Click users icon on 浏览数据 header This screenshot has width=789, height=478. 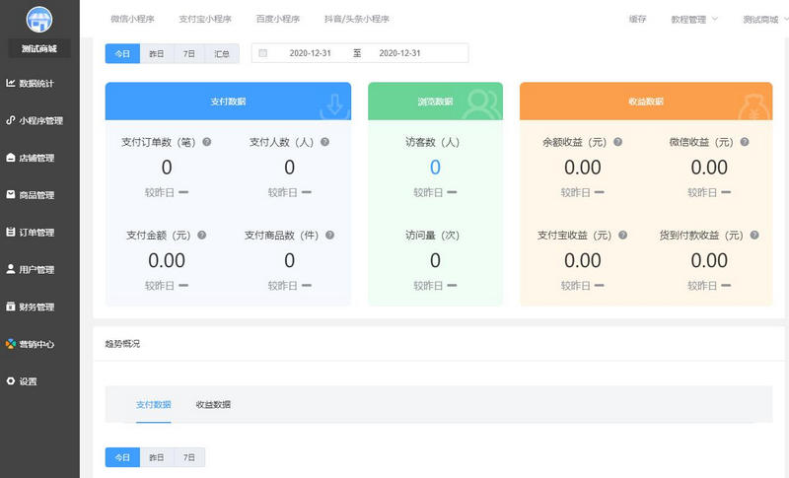(481, 104)
